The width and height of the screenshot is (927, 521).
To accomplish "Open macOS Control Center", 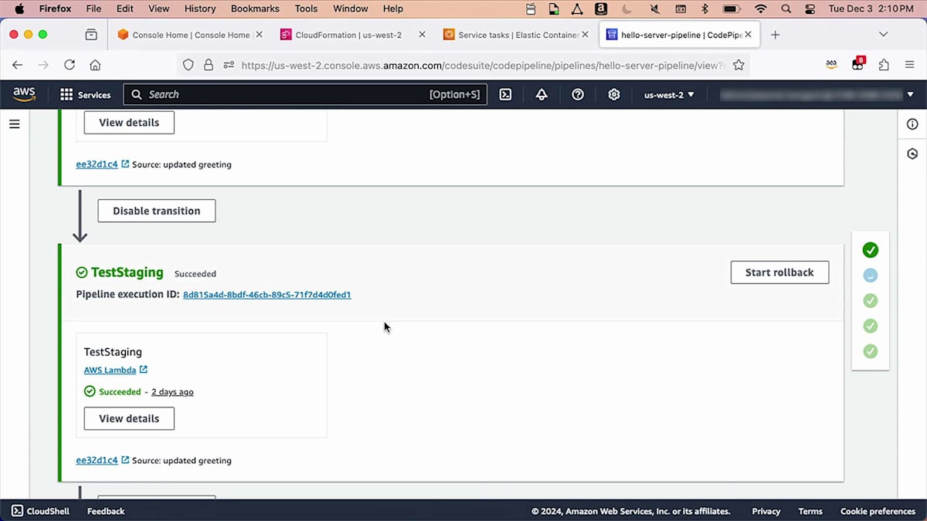I will (x=810, y=9).
